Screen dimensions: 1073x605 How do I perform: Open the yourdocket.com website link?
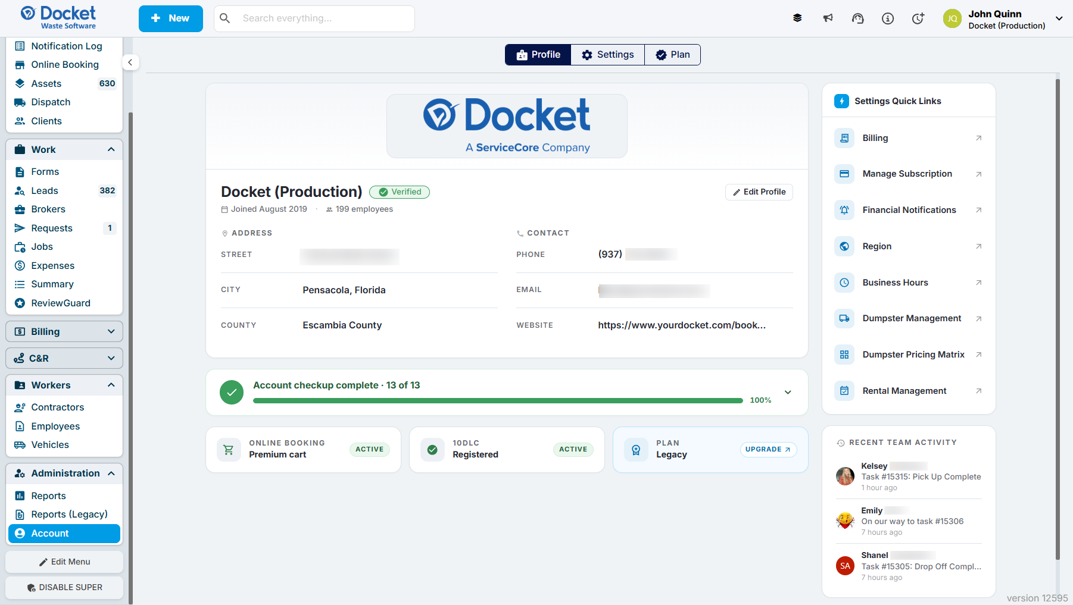682,325
